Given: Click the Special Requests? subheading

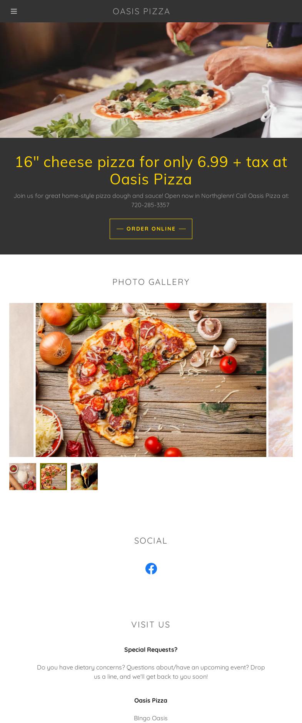Looking at the screenshot, I should coord(151,649).
